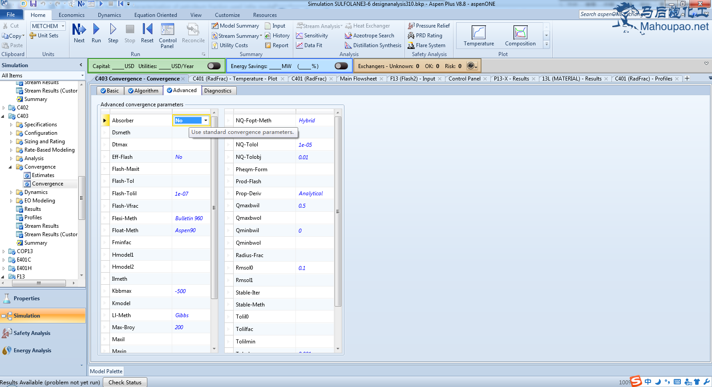Screen dimensions: 712x387
Task: Generate a Report
Action: (277, 45)
